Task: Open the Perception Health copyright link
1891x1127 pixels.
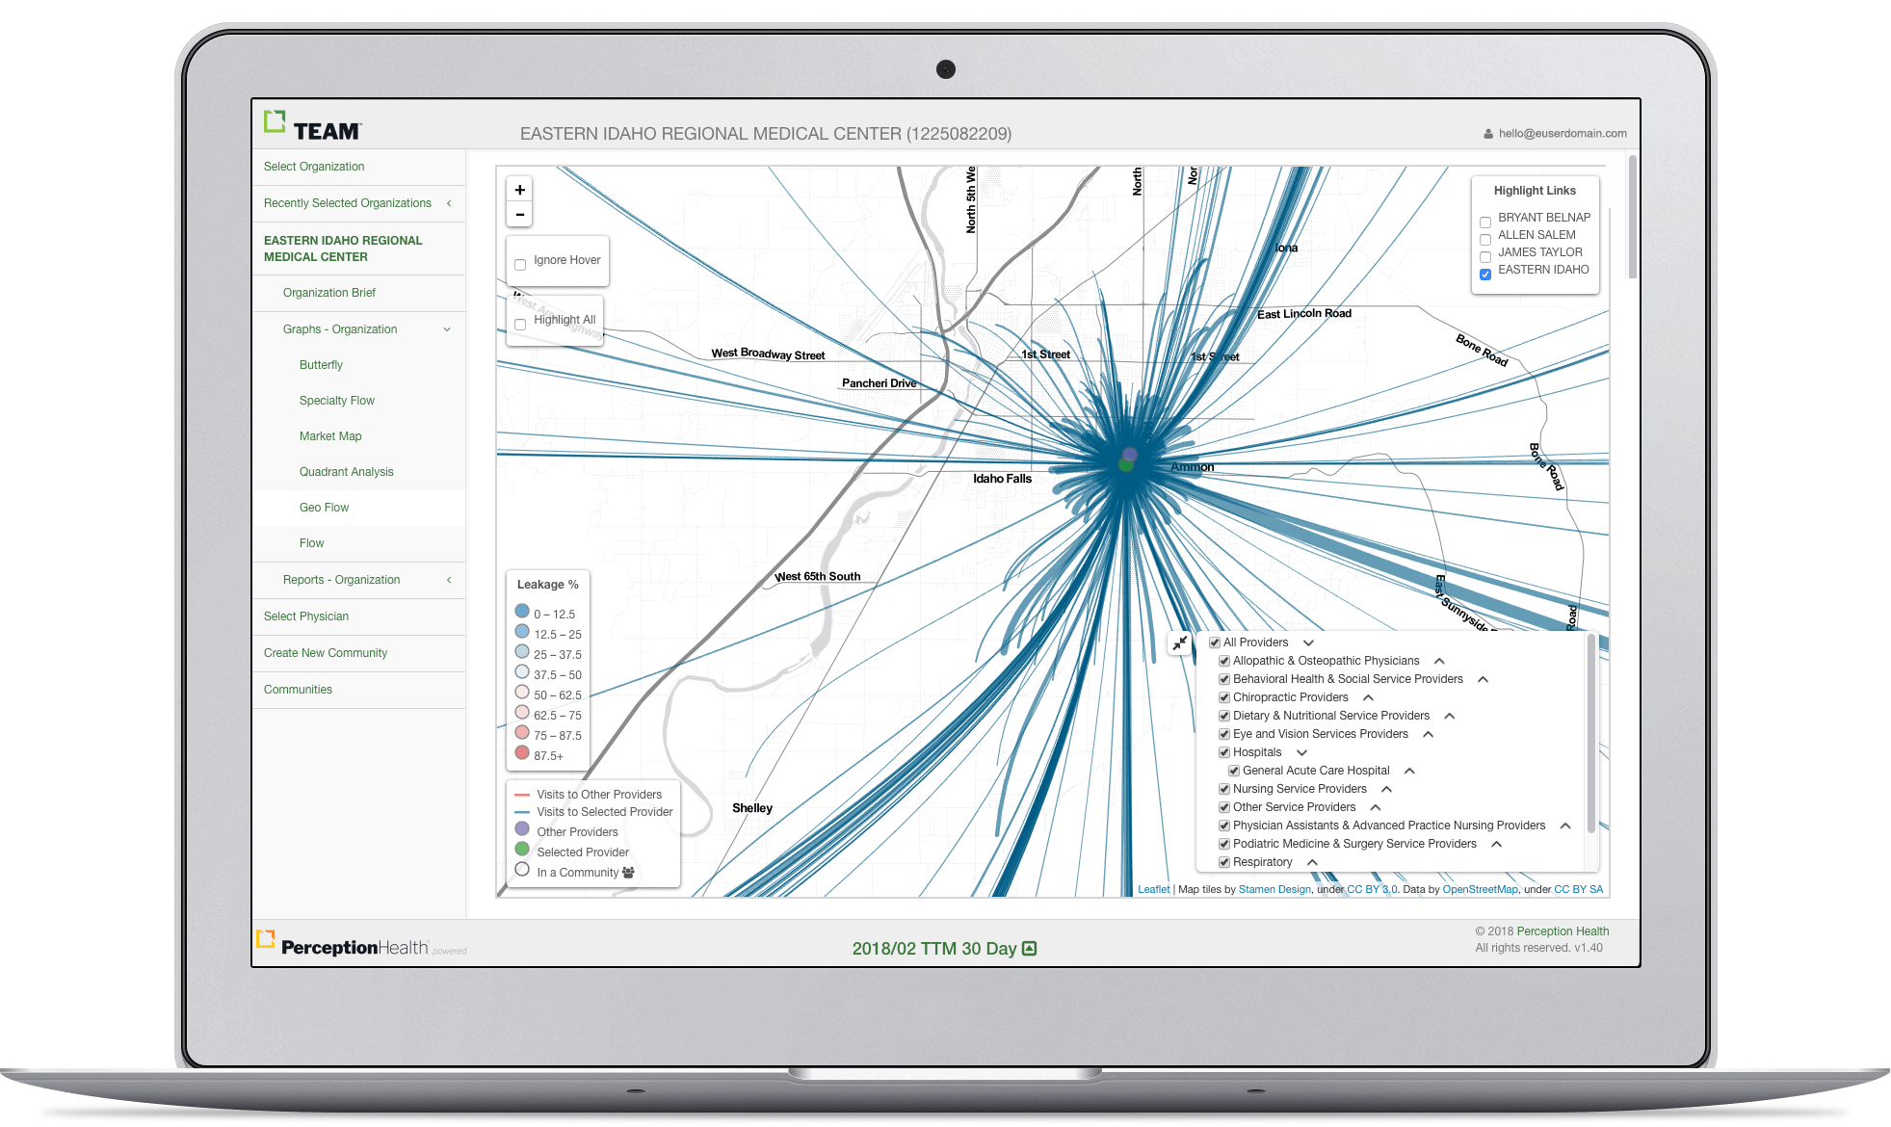Action: point(1563,931)
